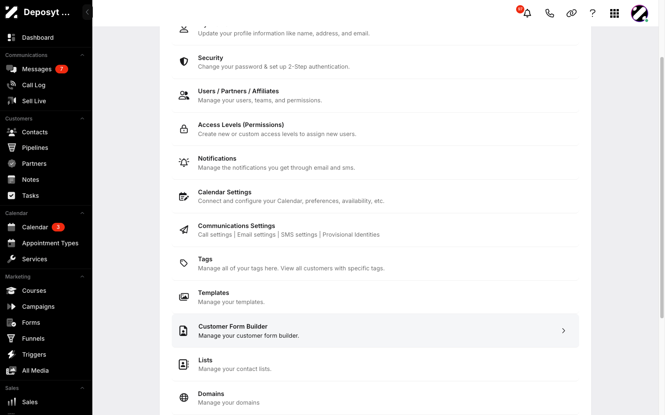Open Appointment Types in sidebar
Viewport: 665px width, 415px height.
click(x=46, y=243)
